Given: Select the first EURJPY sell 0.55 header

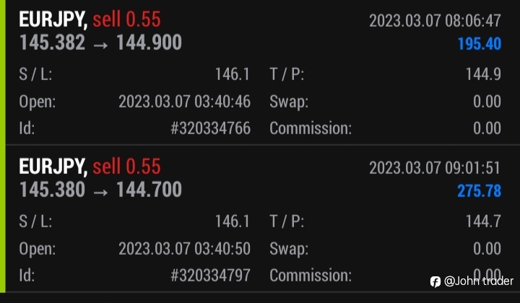Looking at the screenshot, I should 90,19.
